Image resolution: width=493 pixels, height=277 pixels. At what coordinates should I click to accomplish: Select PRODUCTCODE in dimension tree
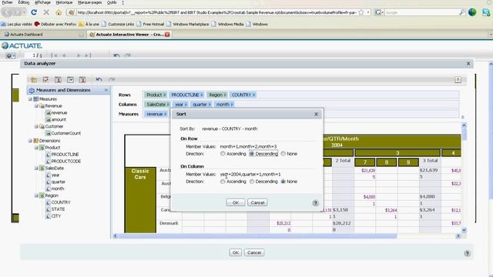tap(66, 162)
